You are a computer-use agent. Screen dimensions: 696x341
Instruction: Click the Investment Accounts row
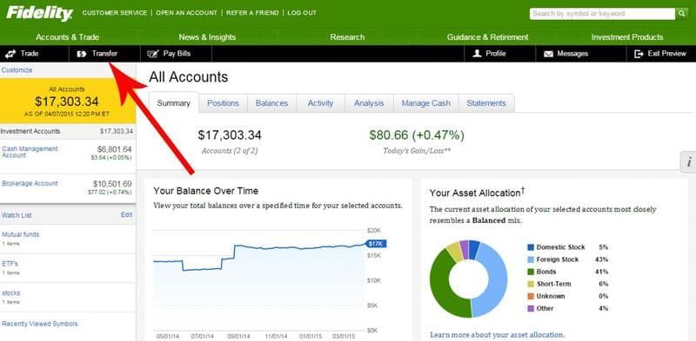point(68,131)
